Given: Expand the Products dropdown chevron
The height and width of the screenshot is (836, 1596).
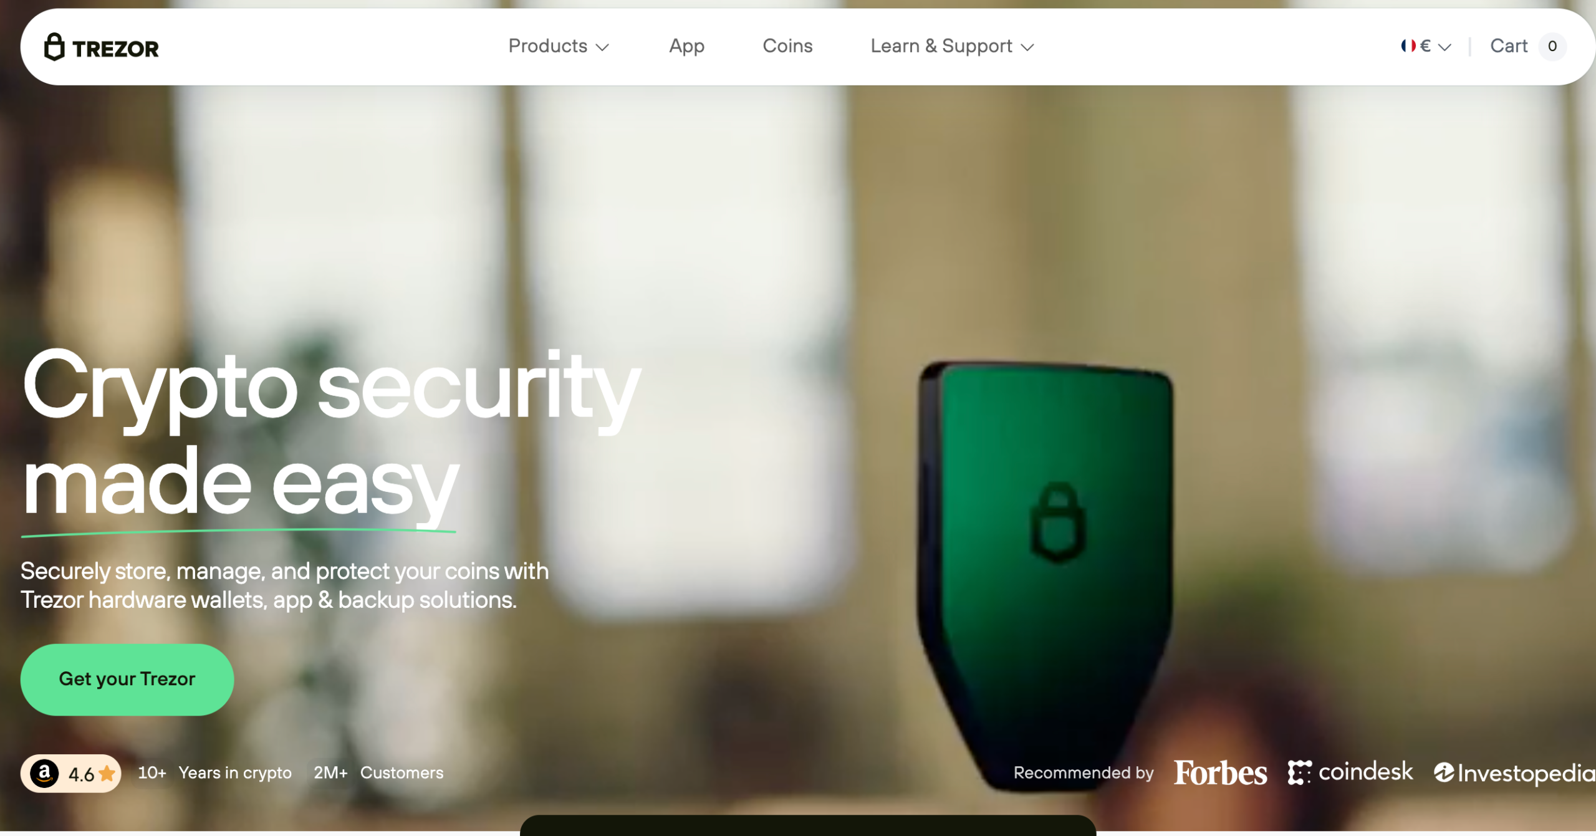Looking at the screenshot, I should coord(602,47).
